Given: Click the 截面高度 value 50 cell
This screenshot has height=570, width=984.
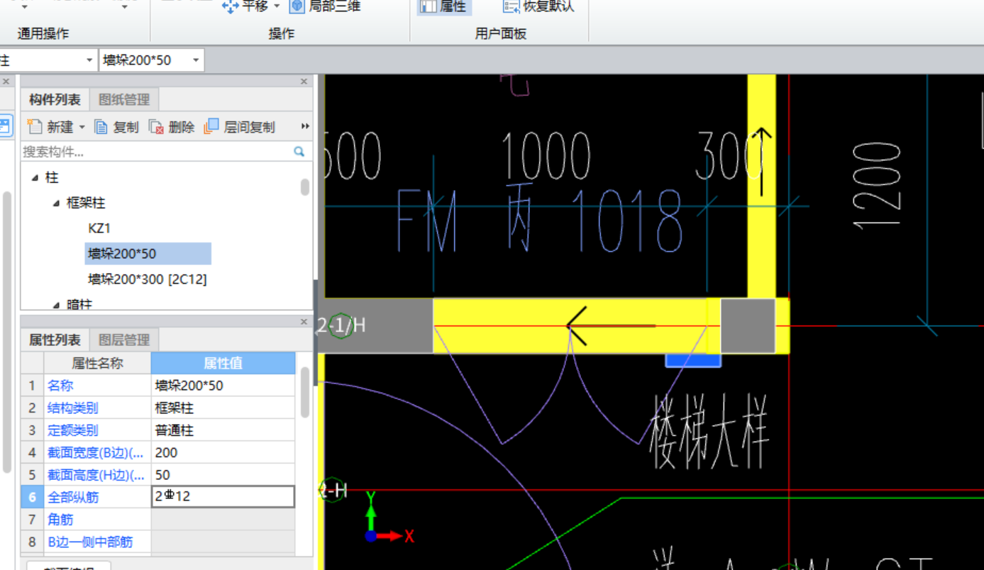Looking at the screenshot, I should [223, 475].
